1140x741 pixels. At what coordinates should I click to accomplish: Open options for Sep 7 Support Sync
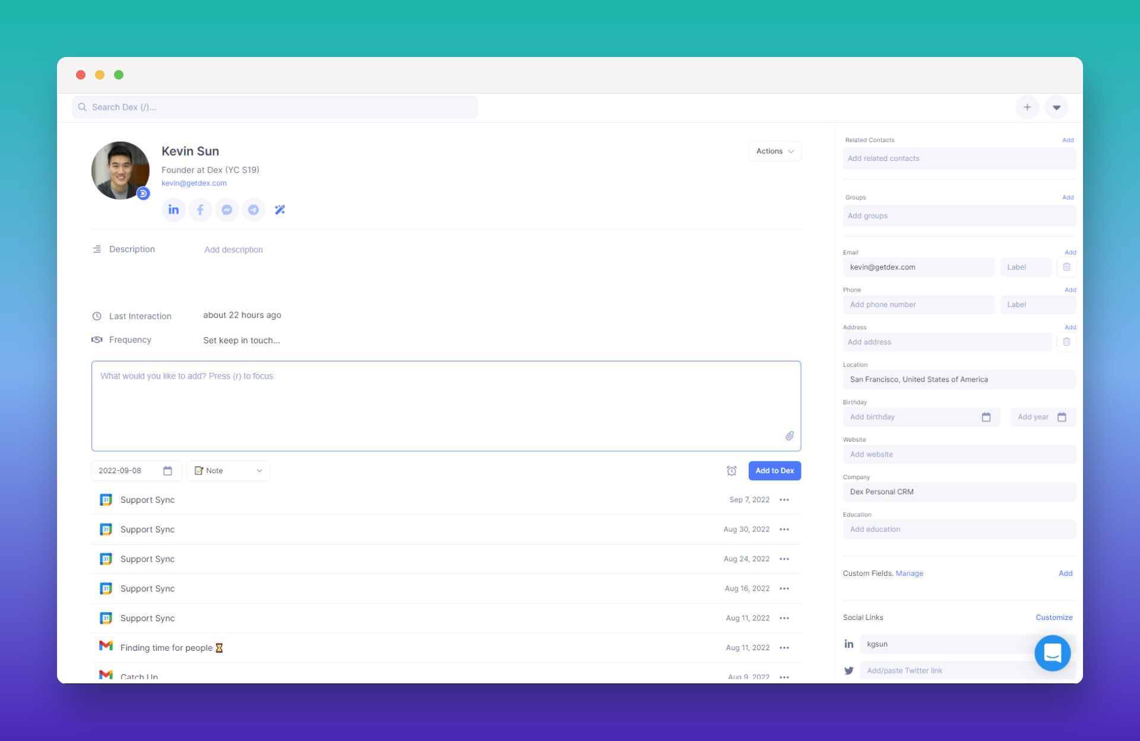(x=784, y=500)
